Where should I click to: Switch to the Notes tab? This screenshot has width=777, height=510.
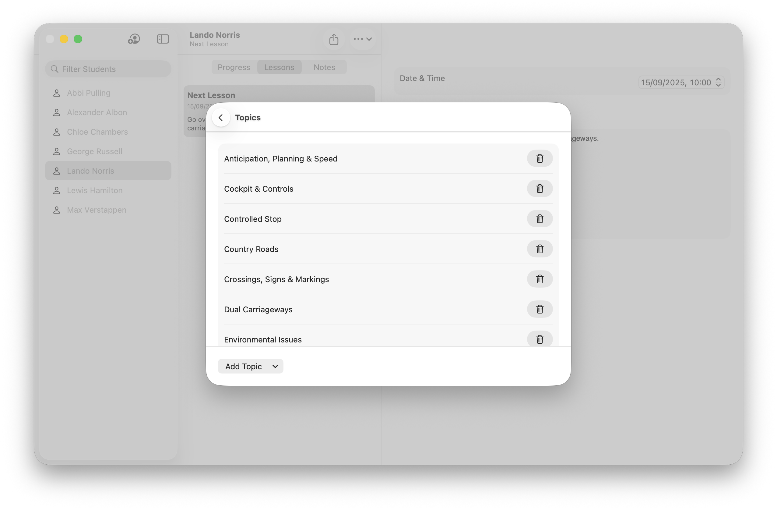pos(324,67)
